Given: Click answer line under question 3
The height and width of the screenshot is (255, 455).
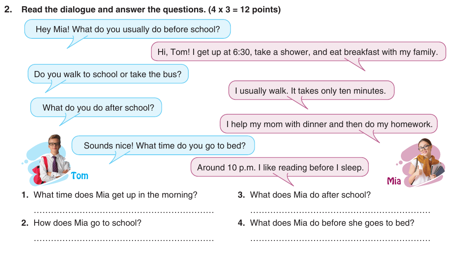Looking at the screenshot, I should pyautogui.click(x=340, y=212).
